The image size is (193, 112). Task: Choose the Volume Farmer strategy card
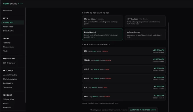tap(145, 35)
